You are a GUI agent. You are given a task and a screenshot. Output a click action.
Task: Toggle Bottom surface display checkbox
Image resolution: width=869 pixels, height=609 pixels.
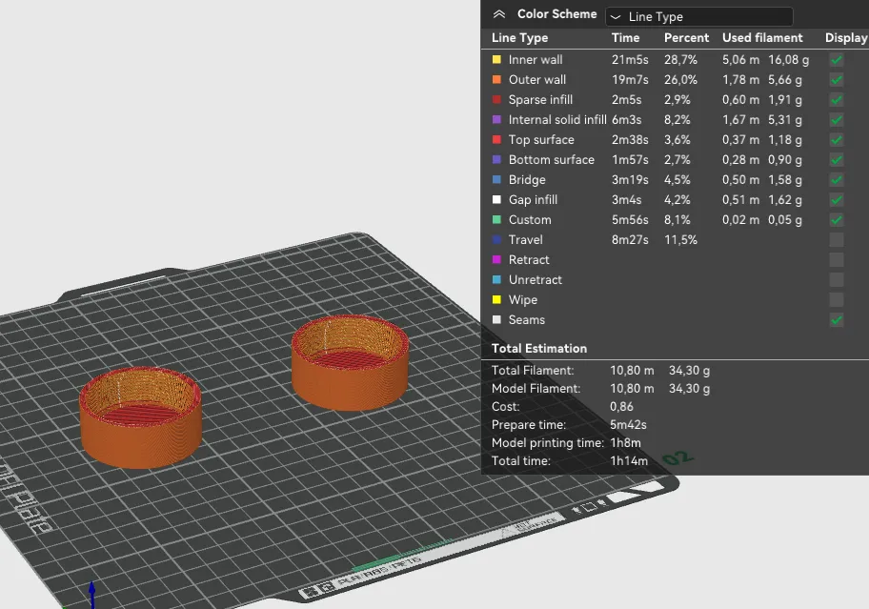coord(837,159)
